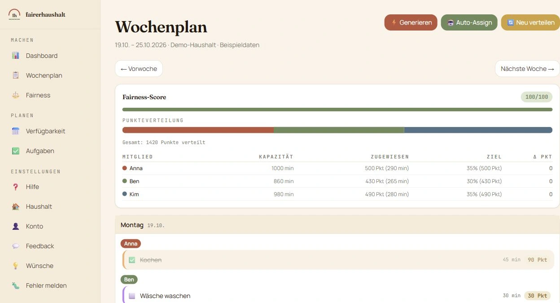Viewport: 560px width, 303px height.
Task: Click the 90 Pkt badge on Kochen
Action: coord(537,260)
